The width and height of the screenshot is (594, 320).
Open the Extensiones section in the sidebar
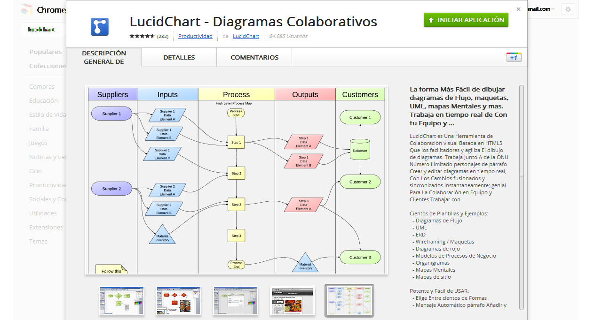[x=47, y=227]
